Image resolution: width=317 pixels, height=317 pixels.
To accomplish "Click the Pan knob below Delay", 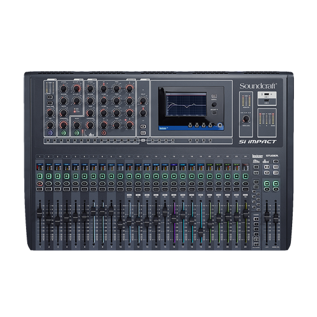I will (x=143, y=113).
